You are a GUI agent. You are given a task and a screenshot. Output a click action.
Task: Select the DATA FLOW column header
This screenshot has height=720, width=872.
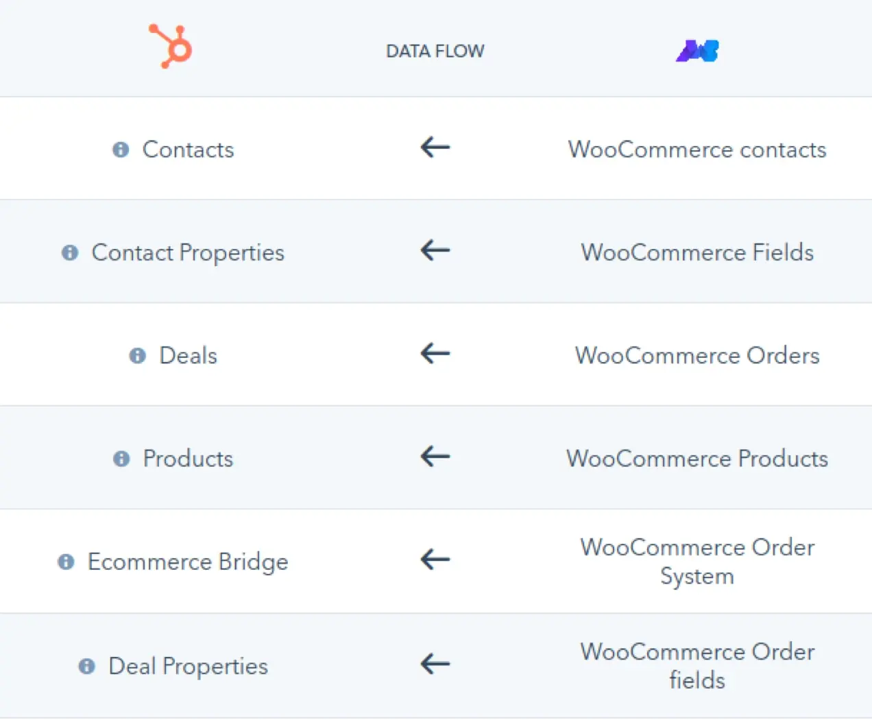435,51
